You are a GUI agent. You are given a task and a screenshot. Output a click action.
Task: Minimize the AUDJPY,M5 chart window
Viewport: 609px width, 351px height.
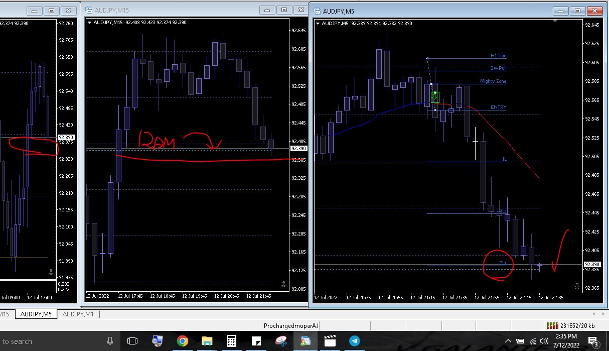(561, 11)
